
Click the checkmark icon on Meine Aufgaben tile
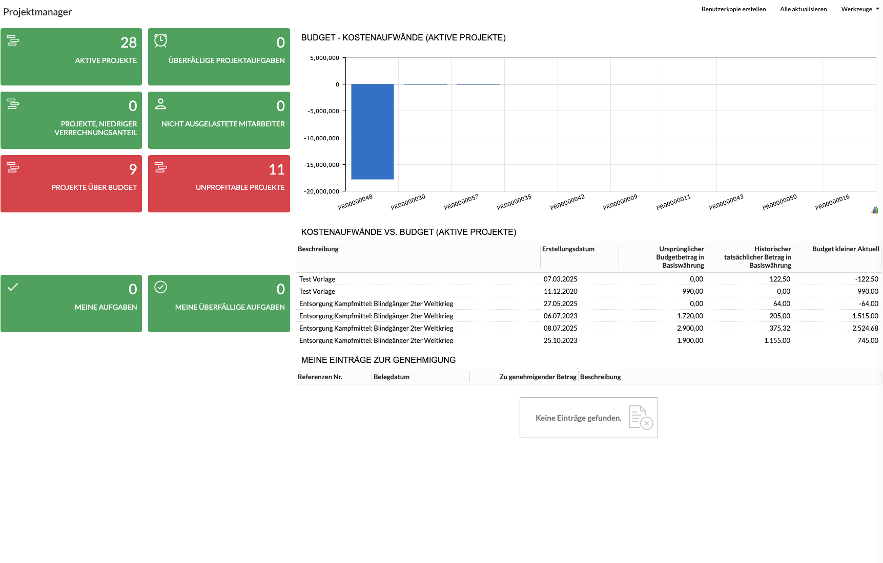13,287
